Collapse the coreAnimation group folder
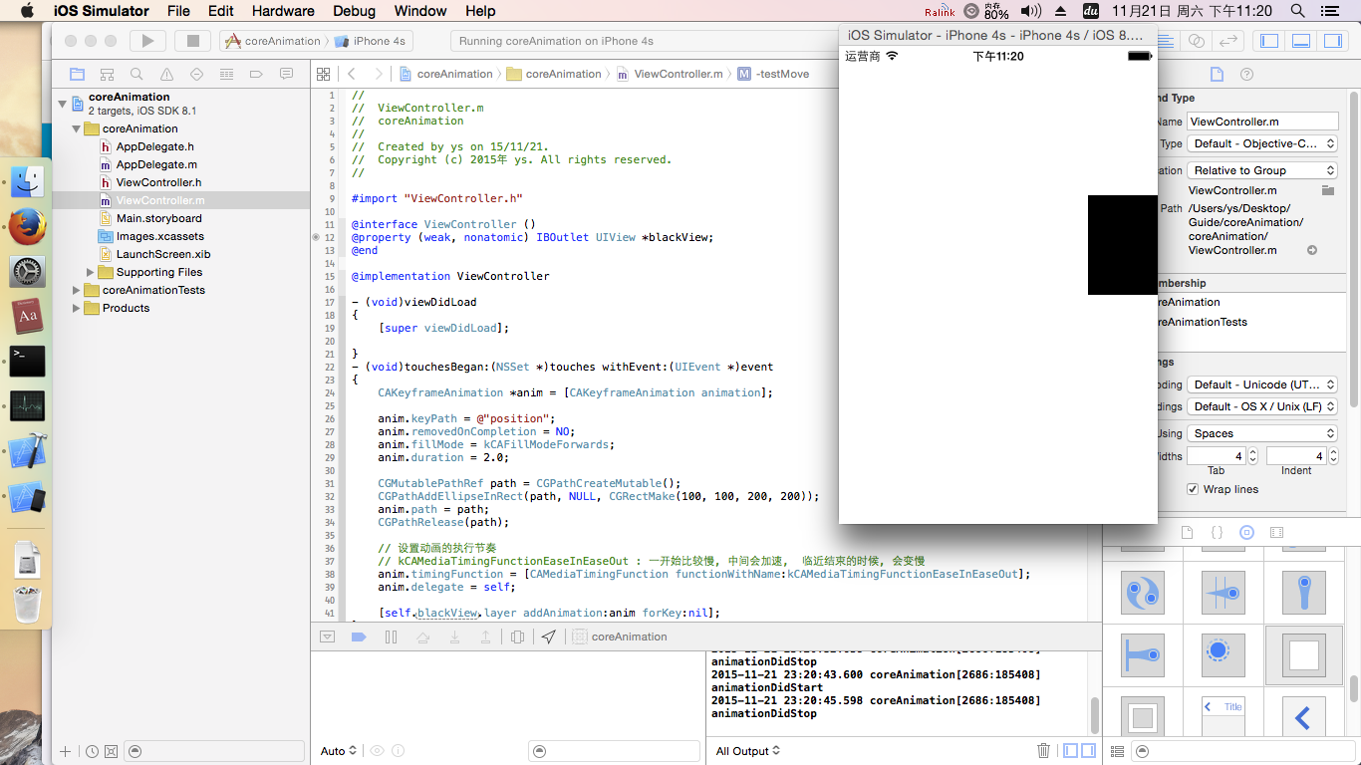1361x765 pixels. (77, 128)
